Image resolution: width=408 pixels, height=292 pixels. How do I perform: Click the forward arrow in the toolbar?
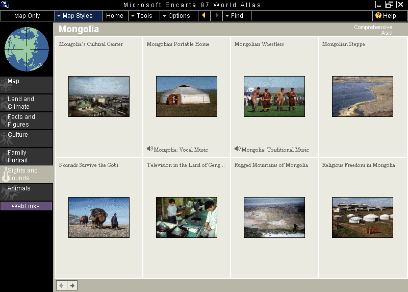point(217,16)
